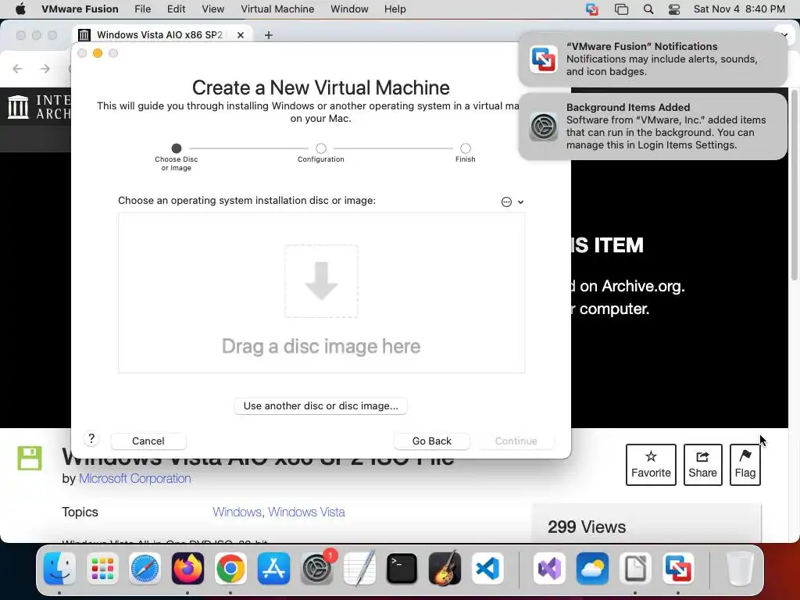The image size is (800, 600).
Task: Click the VMware Fusion notification icon
Action: [544, 59]
